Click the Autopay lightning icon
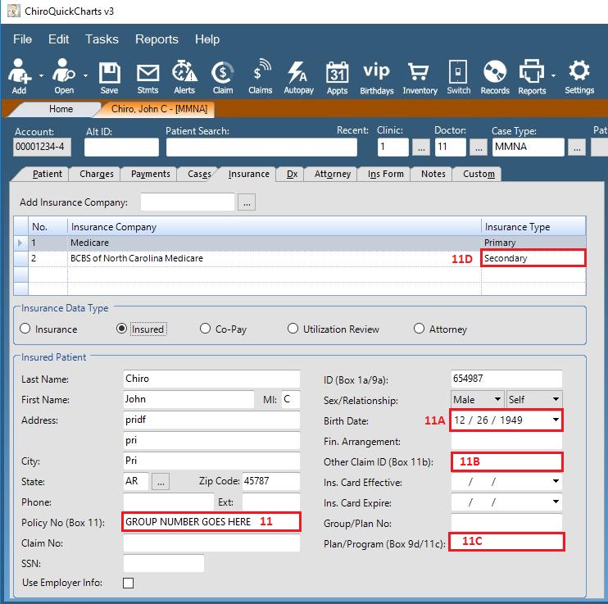Viewport: 608px width, 604px height. click(x=298, y=77)
